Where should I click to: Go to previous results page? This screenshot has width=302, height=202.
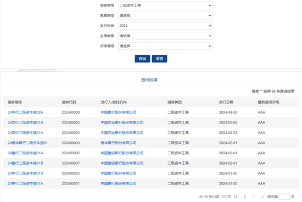245,197
